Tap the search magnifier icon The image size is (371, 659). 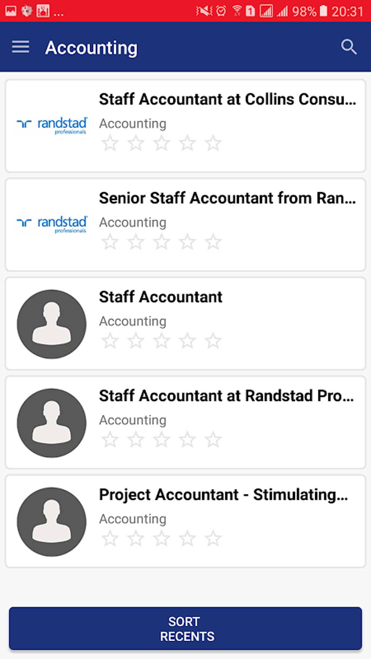348,47
